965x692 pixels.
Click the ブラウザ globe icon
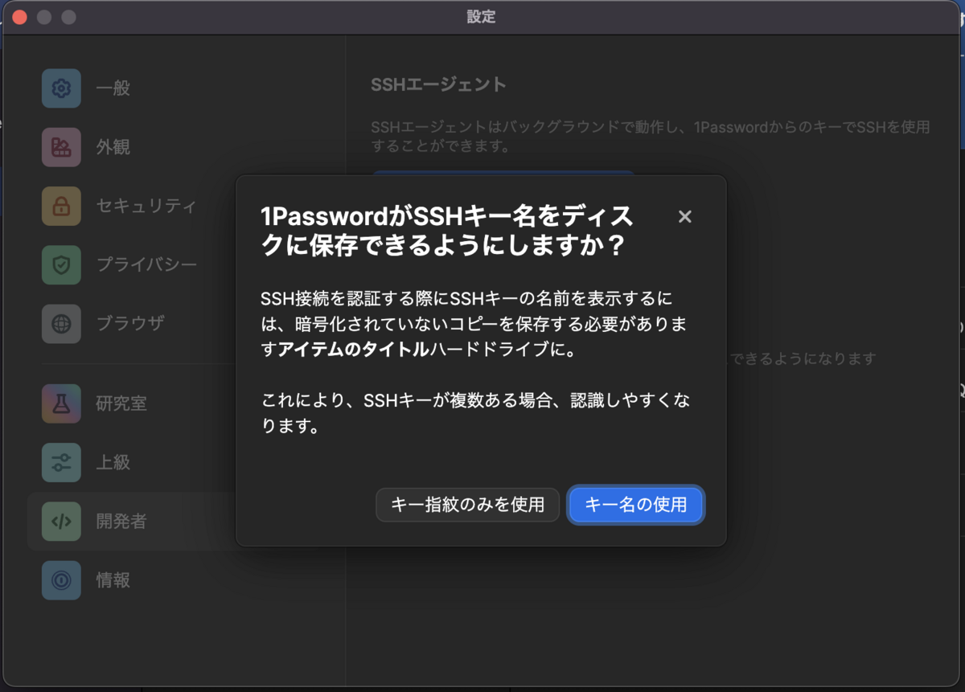pyautogui.click(x=61, y=324)
